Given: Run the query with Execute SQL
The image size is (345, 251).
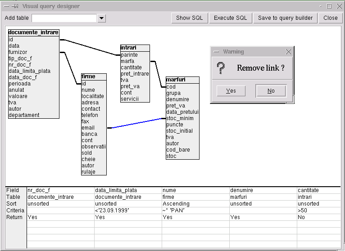Looking at the screenshot, I should 230,18.
